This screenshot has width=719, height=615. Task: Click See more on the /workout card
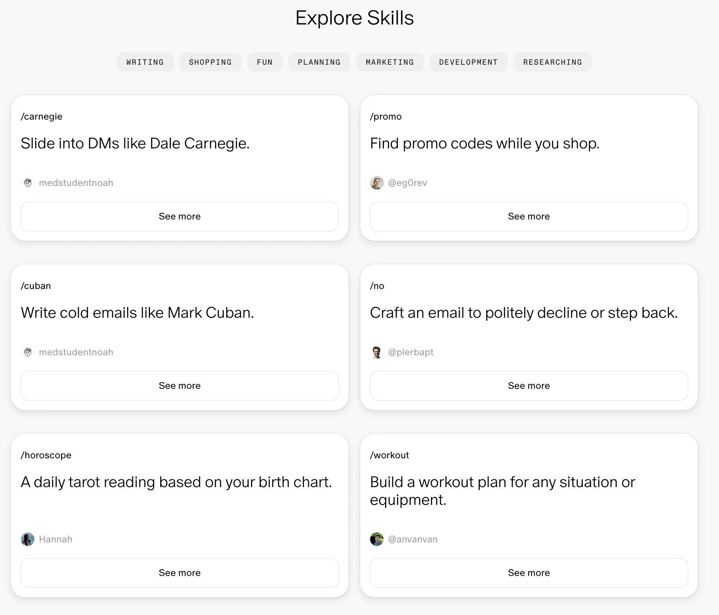click(528, 573)
